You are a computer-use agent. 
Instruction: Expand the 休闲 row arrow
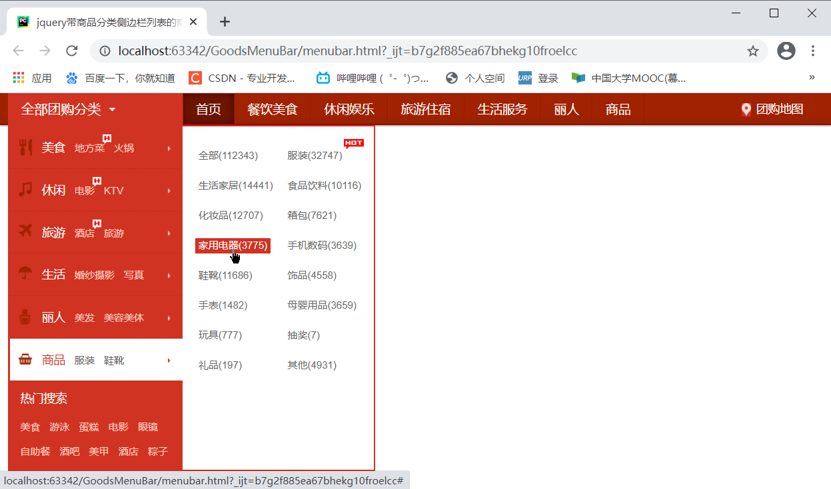pos(169,191)
